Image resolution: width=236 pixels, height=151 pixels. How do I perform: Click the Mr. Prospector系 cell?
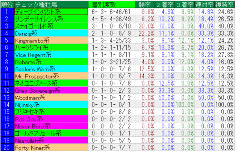pos(36,76)
